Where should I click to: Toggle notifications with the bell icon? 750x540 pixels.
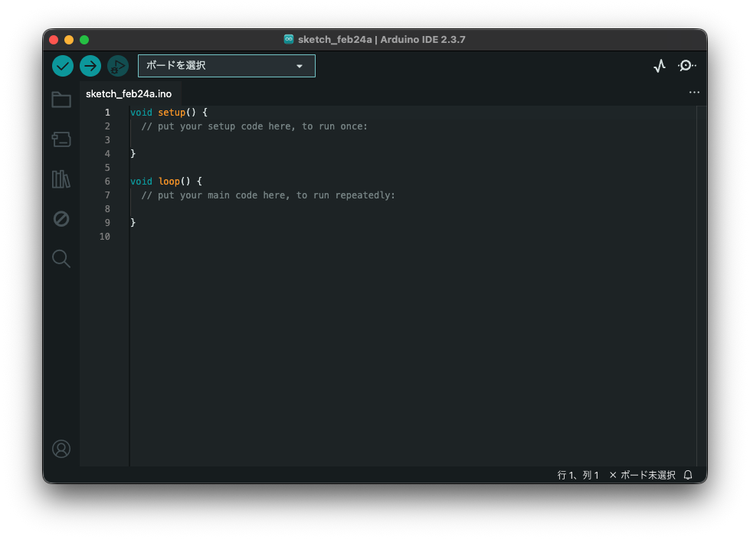tap(688, 475)
